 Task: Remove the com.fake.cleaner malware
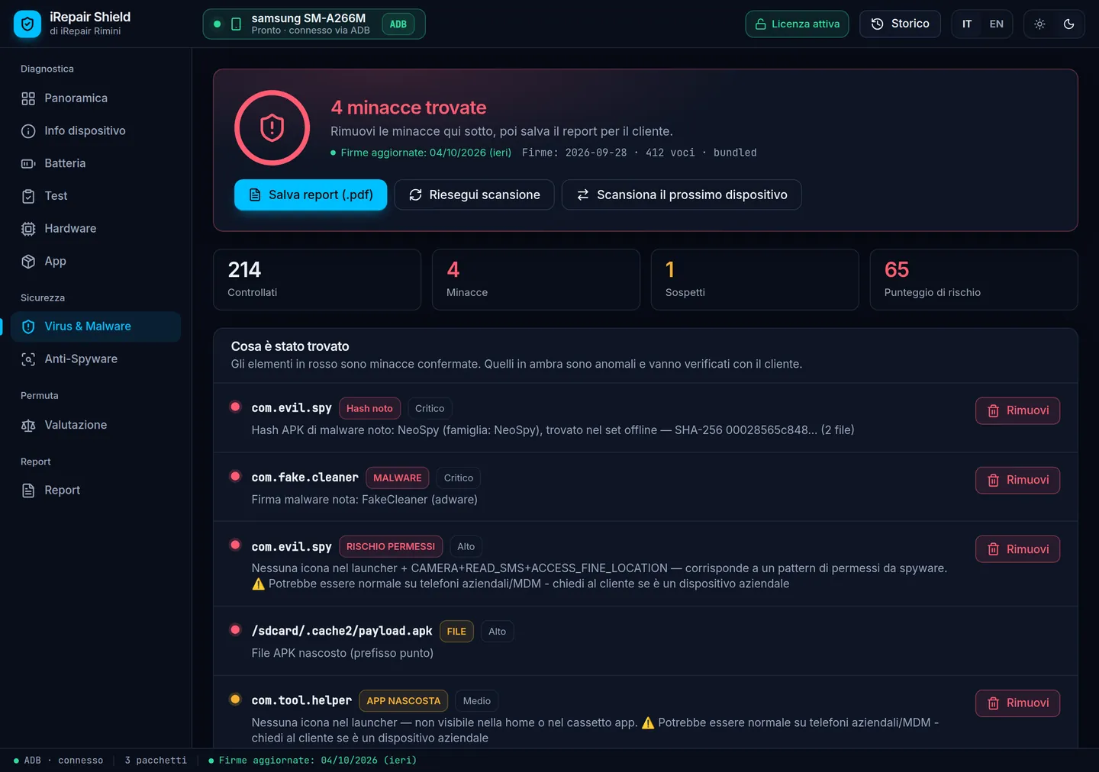click(1017, 480)
